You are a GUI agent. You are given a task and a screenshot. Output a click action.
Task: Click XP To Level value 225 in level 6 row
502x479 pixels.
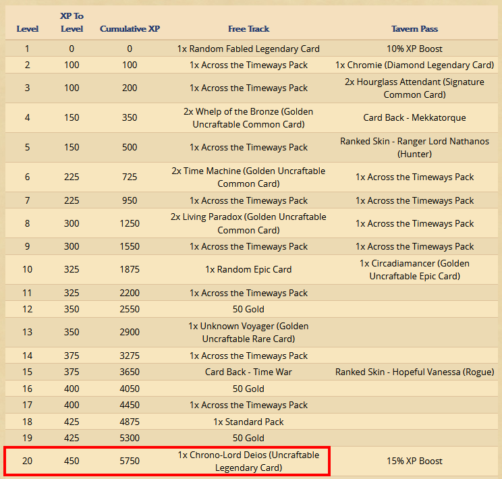click(x=72, y=177)
